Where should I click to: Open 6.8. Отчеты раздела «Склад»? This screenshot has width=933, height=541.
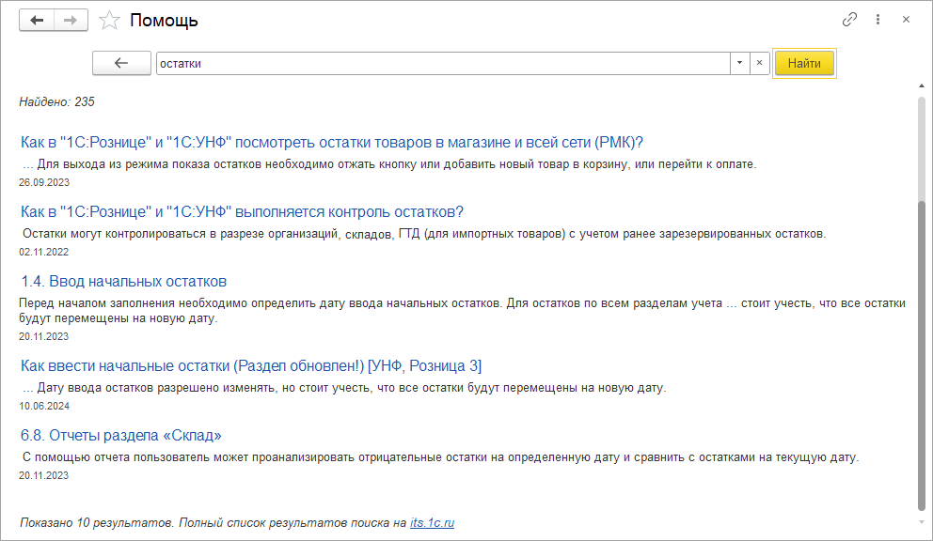(x=121, y=435)
